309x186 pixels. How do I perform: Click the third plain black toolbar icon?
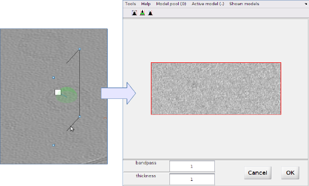pyautogui.click(x=150, y=13)
